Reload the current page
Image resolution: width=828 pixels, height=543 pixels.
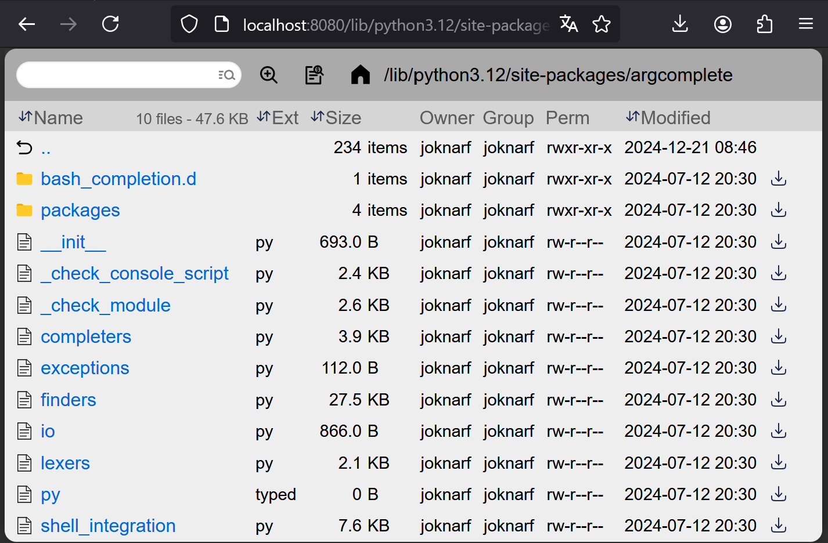point(110,24)
